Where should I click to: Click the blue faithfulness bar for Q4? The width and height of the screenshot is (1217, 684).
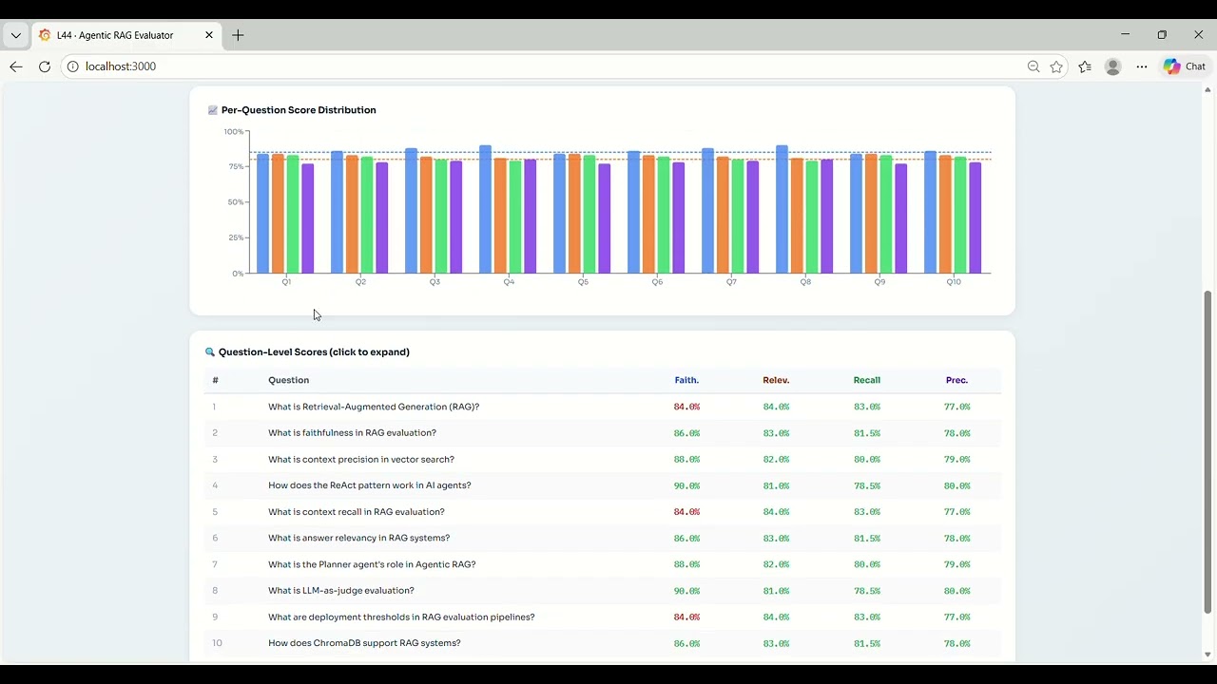tap(485, 209)
